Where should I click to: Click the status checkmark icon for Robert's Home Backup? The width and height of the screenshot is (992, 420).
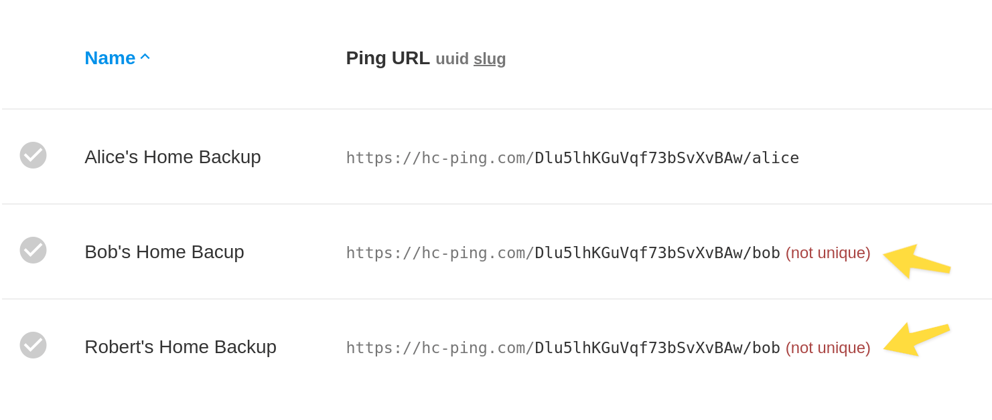click(x=33, y=345)
